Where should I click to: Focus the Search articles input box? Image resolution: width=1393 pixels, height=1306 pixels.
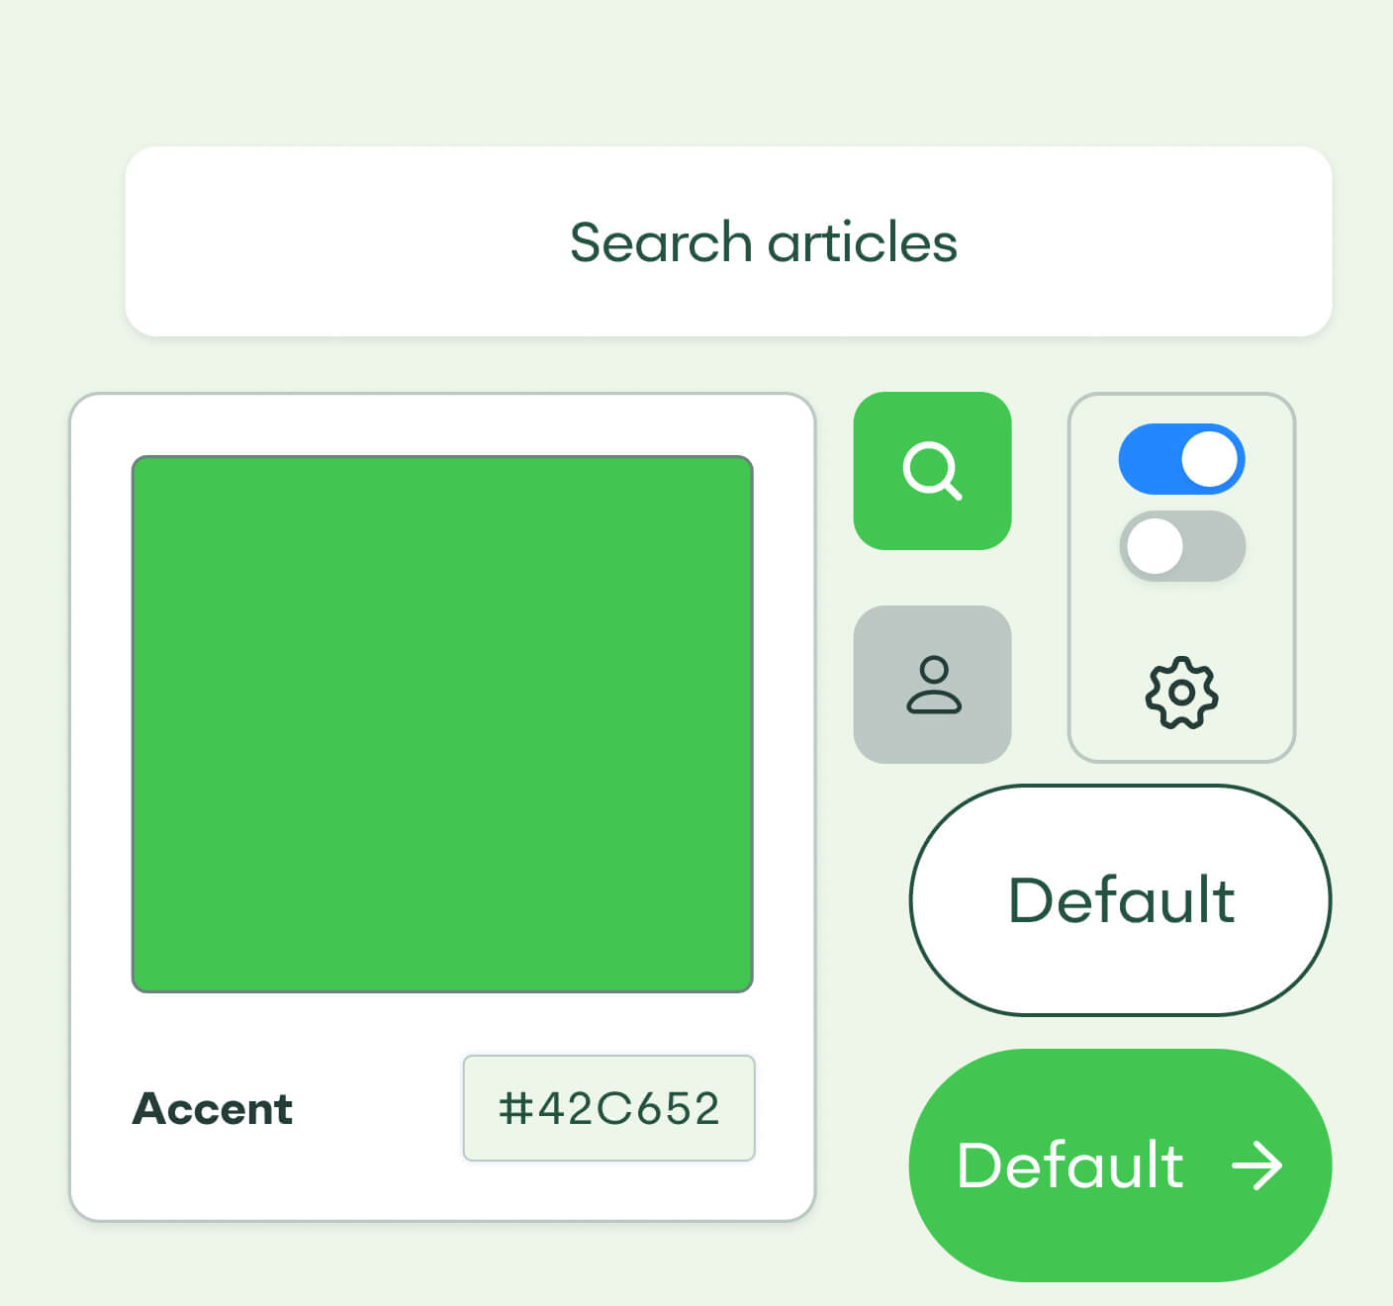tap(728, 241)
